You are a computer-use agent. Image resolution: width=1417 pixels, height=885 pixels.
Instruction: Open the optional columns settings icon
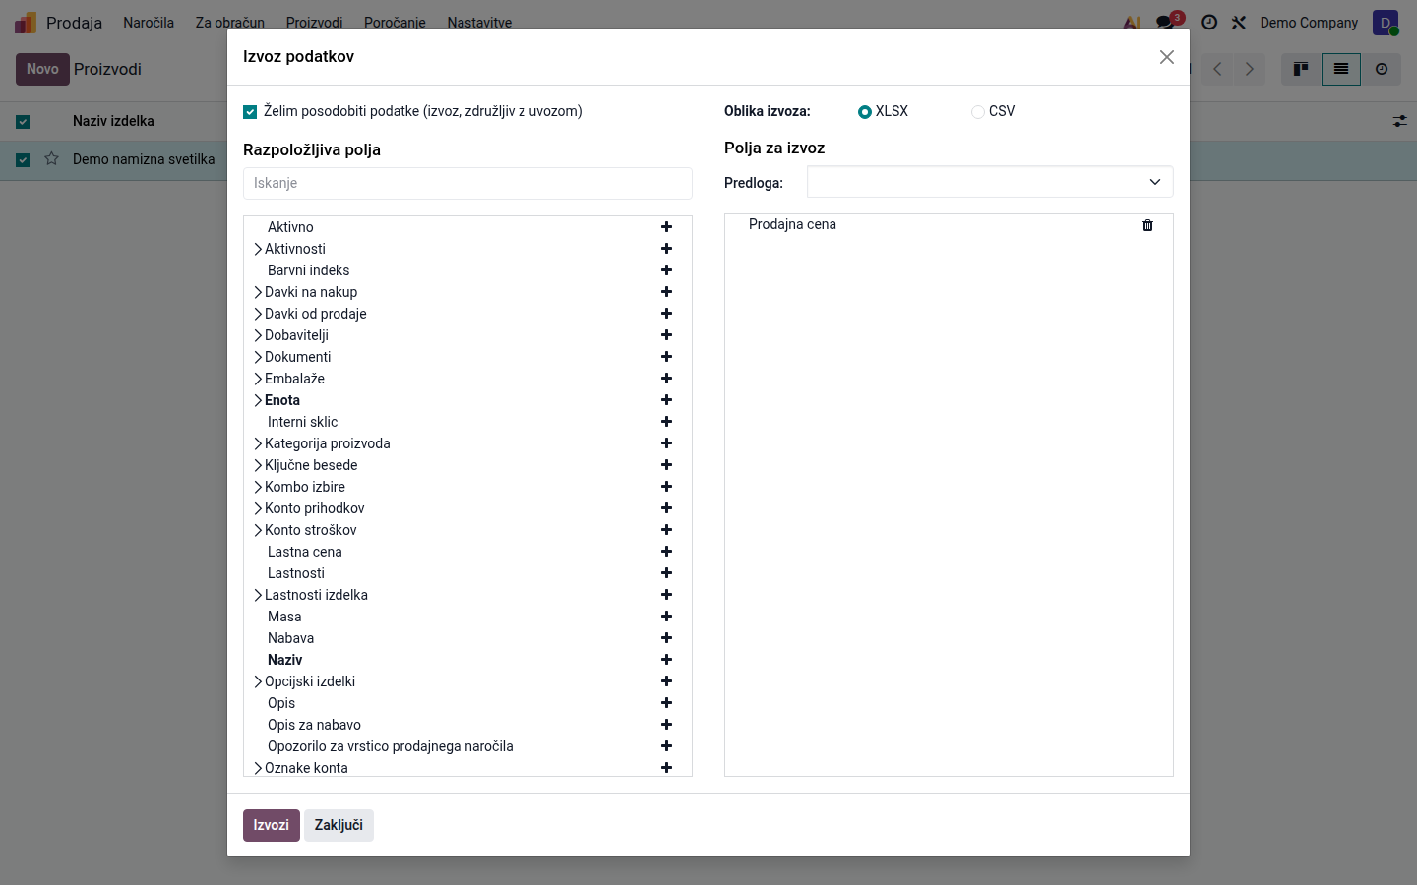pos(1399,121)
